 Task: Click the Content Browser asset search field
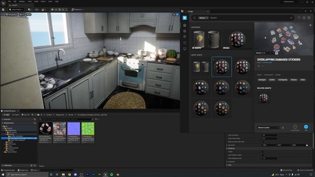66,119
